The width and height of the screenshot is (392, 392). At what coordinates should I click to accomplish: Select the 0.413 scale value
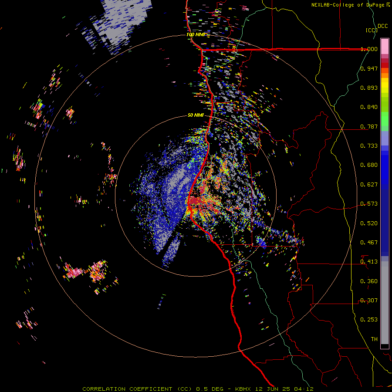(369, 262)
